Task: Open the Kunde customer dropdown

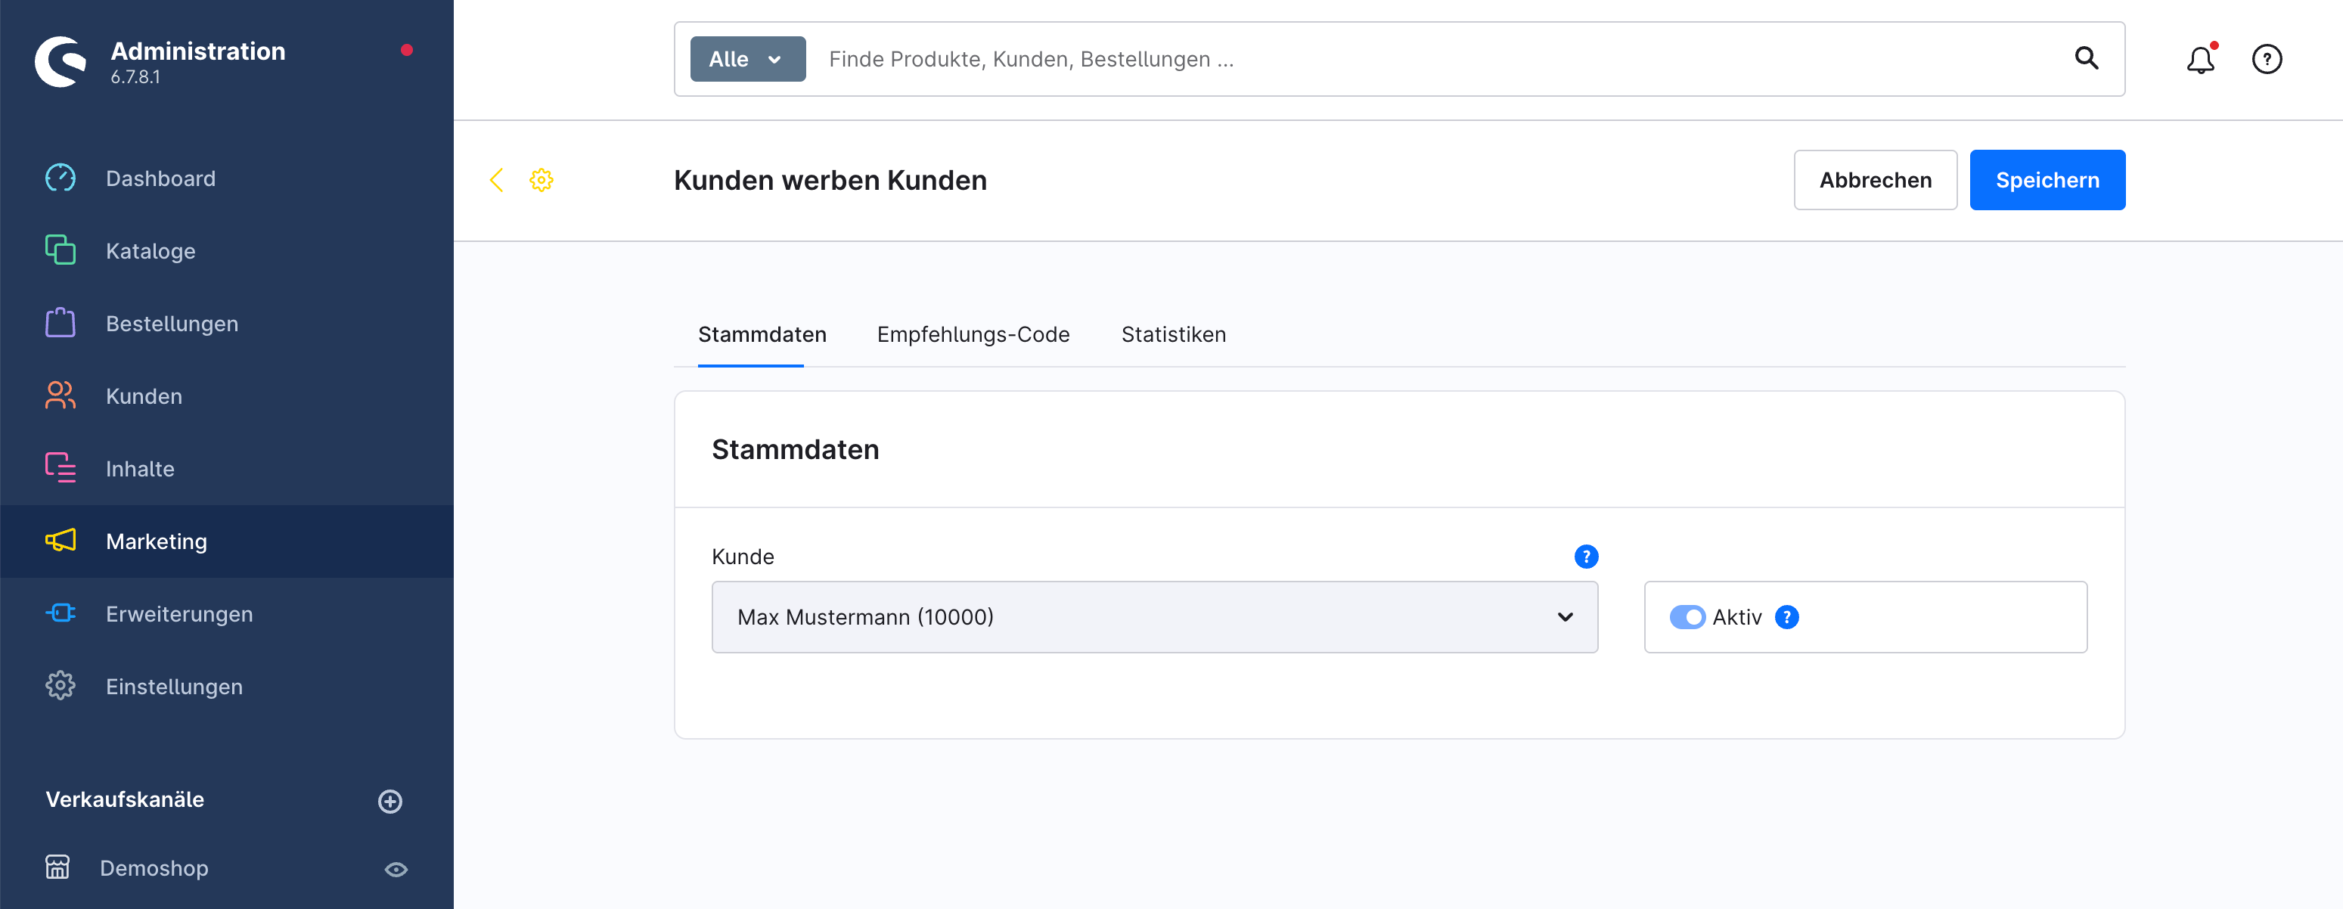Action: pos(1153,618)
